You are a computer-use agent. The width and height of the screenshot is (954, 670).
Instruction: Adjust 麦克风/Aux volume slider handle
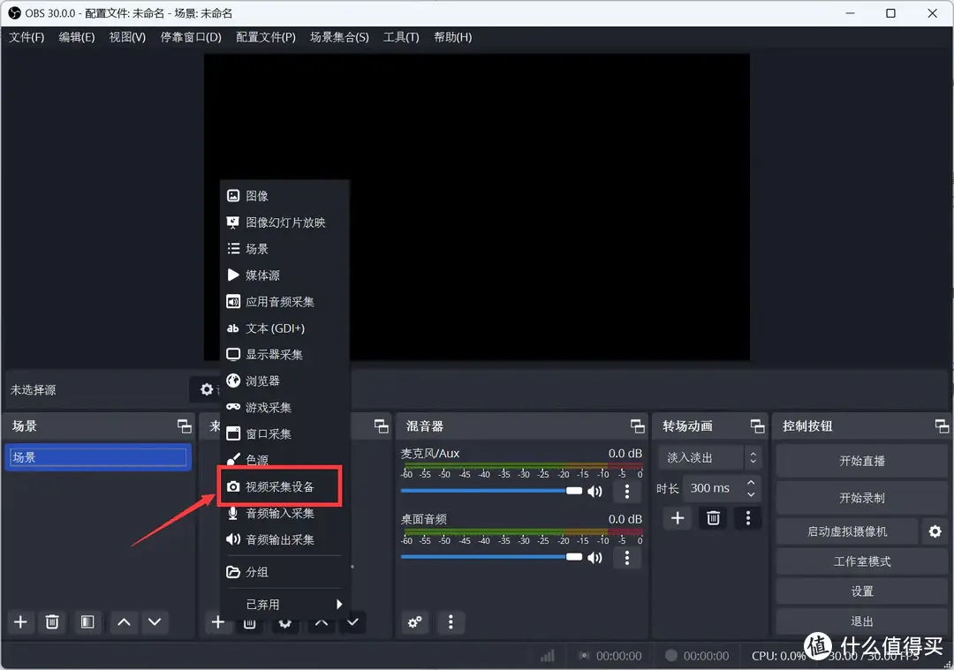574,491
